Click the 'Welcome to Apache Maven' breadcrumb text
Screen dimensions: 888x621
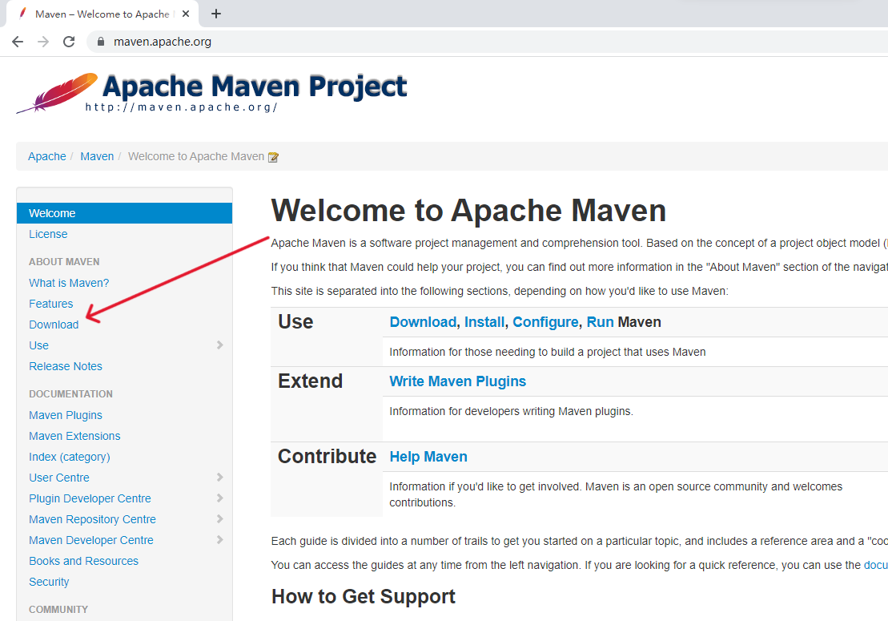(196, 156)
